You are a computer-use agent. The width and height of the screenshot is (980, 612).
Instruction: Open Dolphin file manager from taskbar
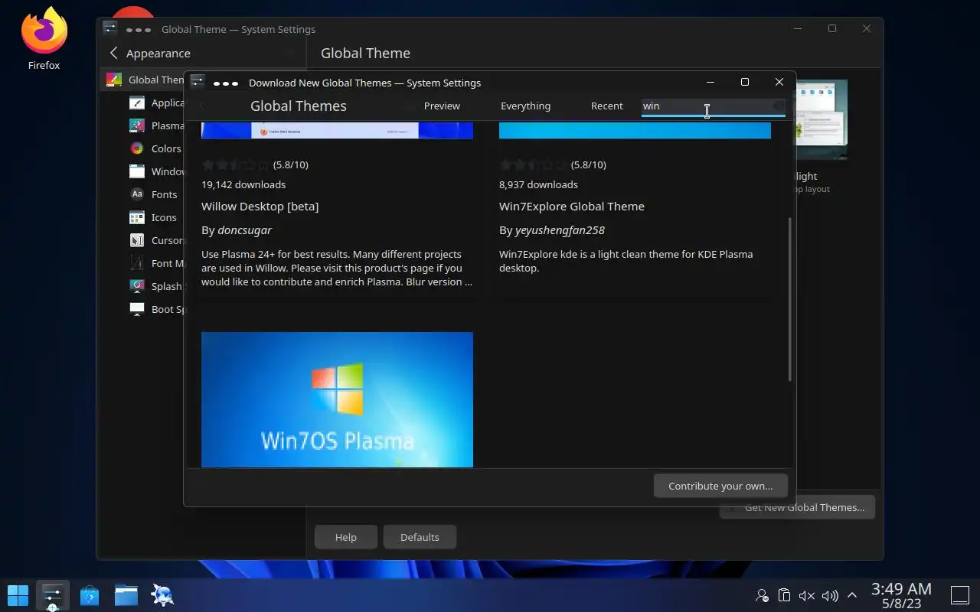126,594
